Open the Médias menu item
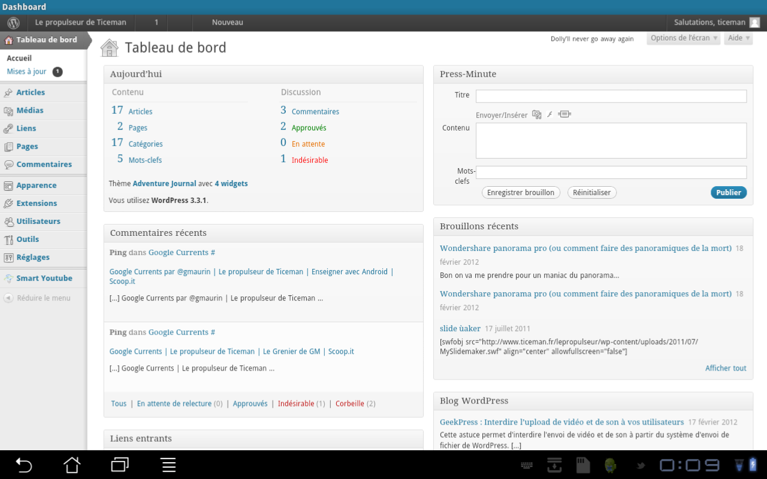Image resolution: width=767 pixels, height=479 pixels. (30, 111)
